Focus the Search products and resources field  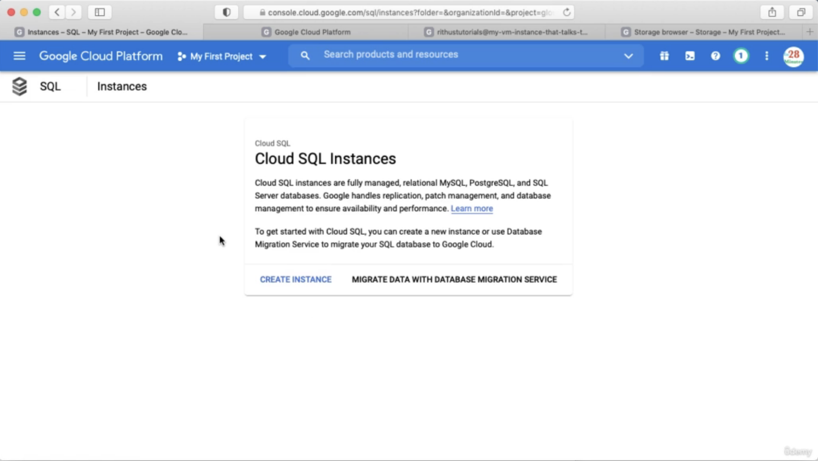pos(465,55)
